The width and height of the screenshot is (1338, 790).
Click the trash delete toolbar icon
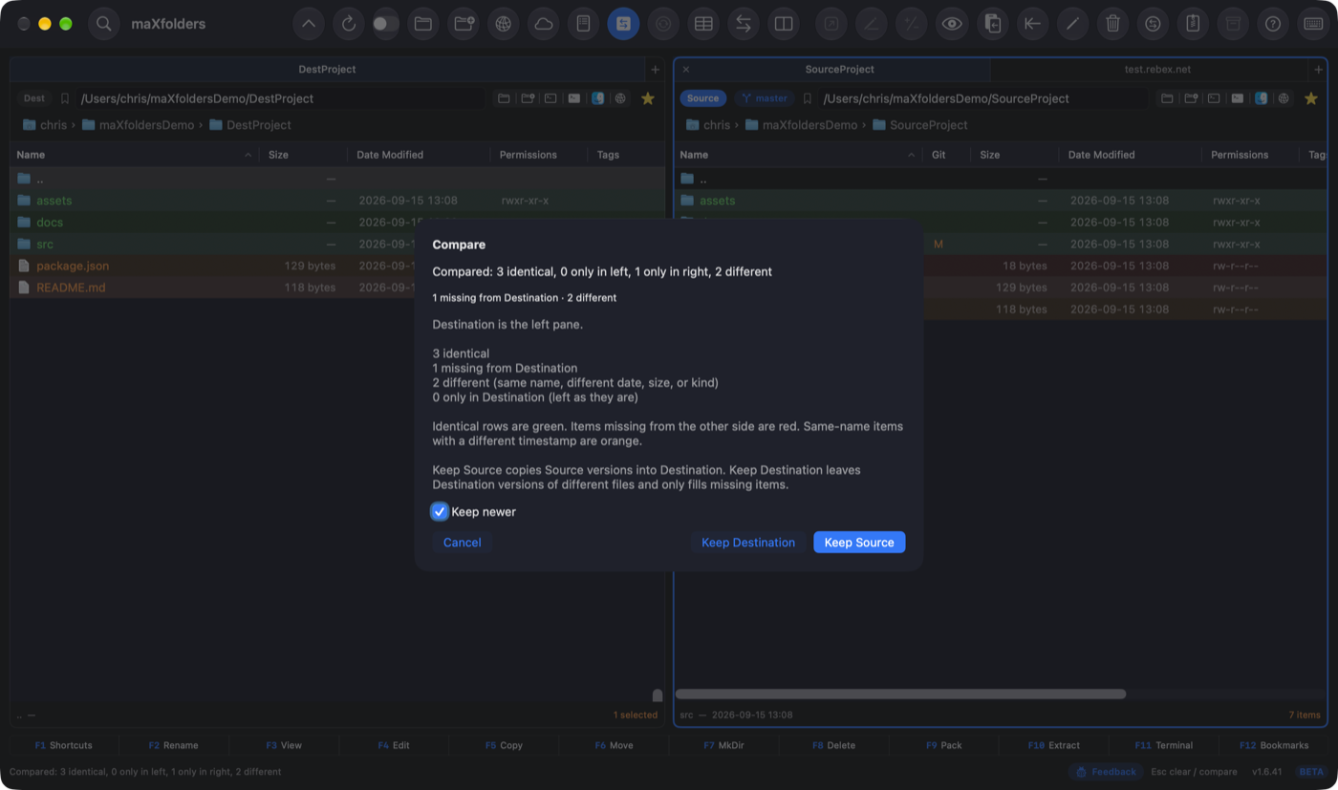point(1112,24)
